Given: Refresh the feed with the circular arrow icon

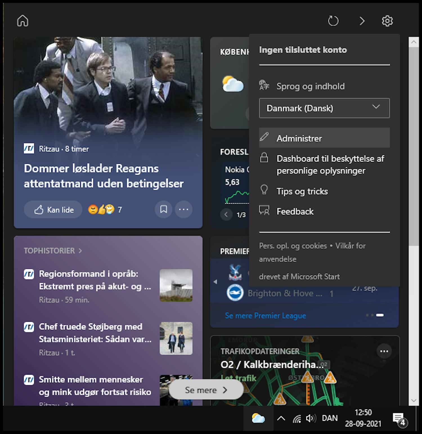Looking at the screenshot, I should 333,21.
